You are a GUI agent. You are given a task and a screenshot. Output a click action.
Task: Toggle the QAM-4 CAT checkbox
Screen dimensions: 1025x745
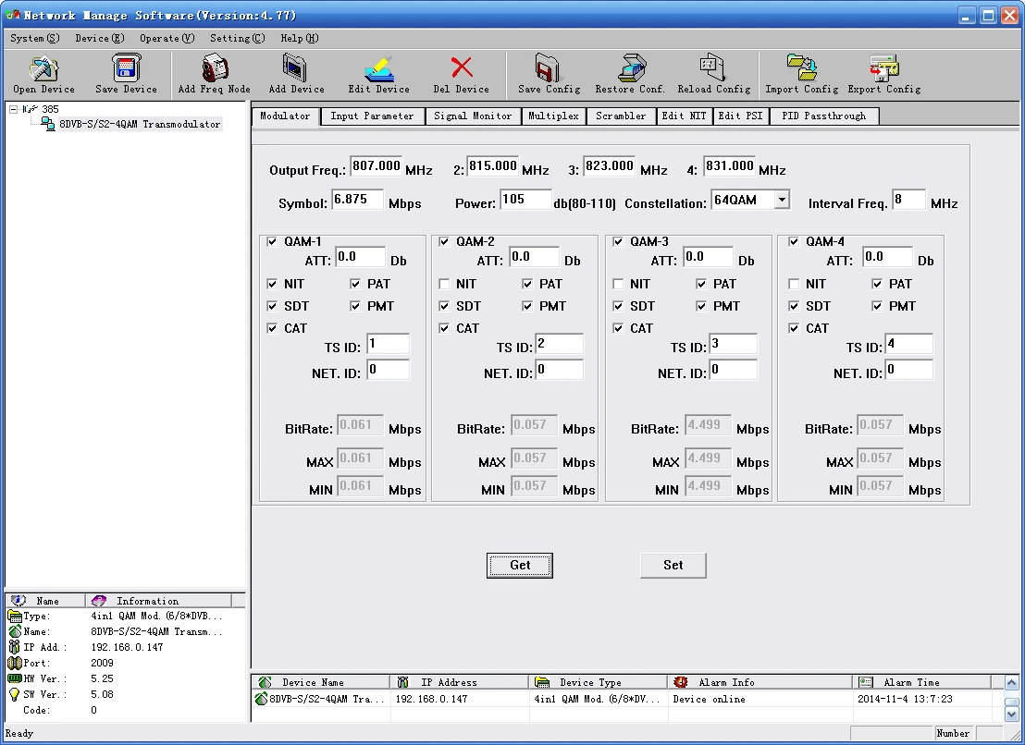pos(795,328)
